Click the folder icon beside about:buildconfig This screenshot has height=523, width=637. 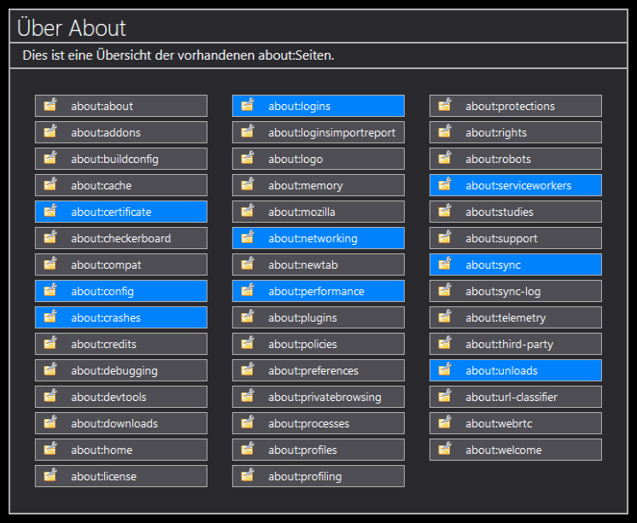tap(50, 158)
